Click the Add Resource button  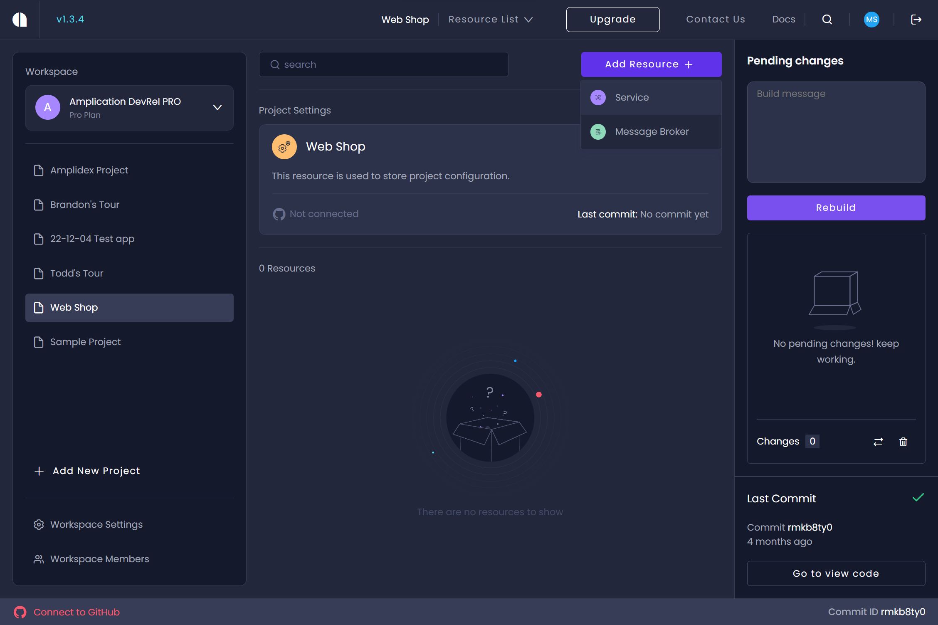pyautogui.click(x=651, y=64)
